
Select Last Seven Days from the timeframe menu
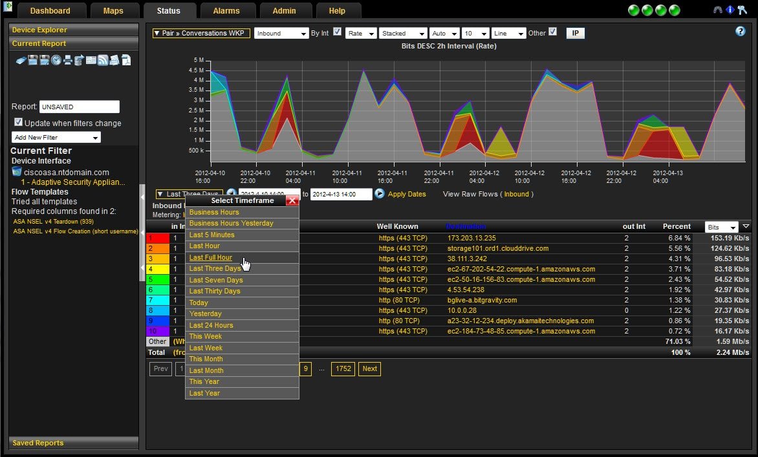pos(215,280)
